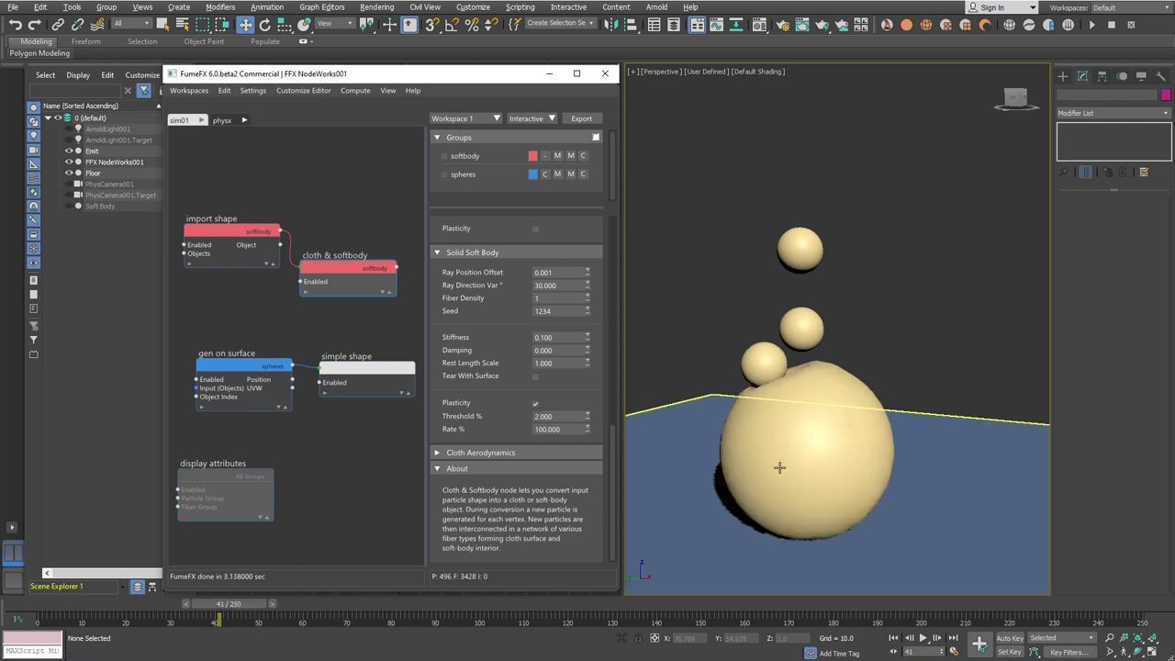Click the Auto Key button

point(1010,638)
